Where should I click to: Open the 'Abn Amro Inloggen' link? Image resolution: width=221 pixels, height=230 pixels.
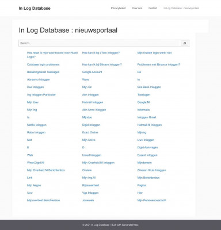(x=94, y=110)
